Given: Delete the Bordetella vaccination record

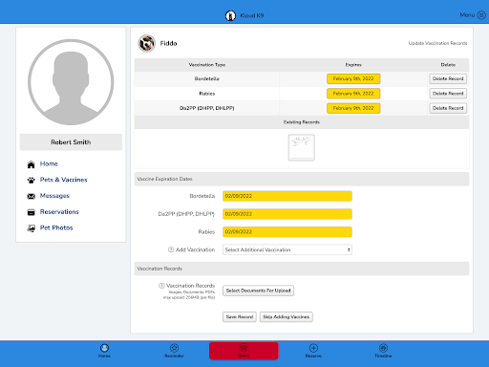Looking at the screenshot, I should click(448, 78).
